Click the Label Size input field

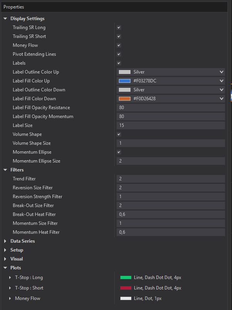pyautogui.click(x=170, y=125)
